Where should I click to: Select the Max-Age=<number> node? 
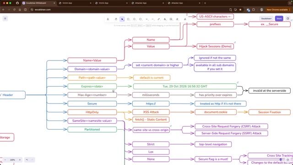tap(92, 95)
